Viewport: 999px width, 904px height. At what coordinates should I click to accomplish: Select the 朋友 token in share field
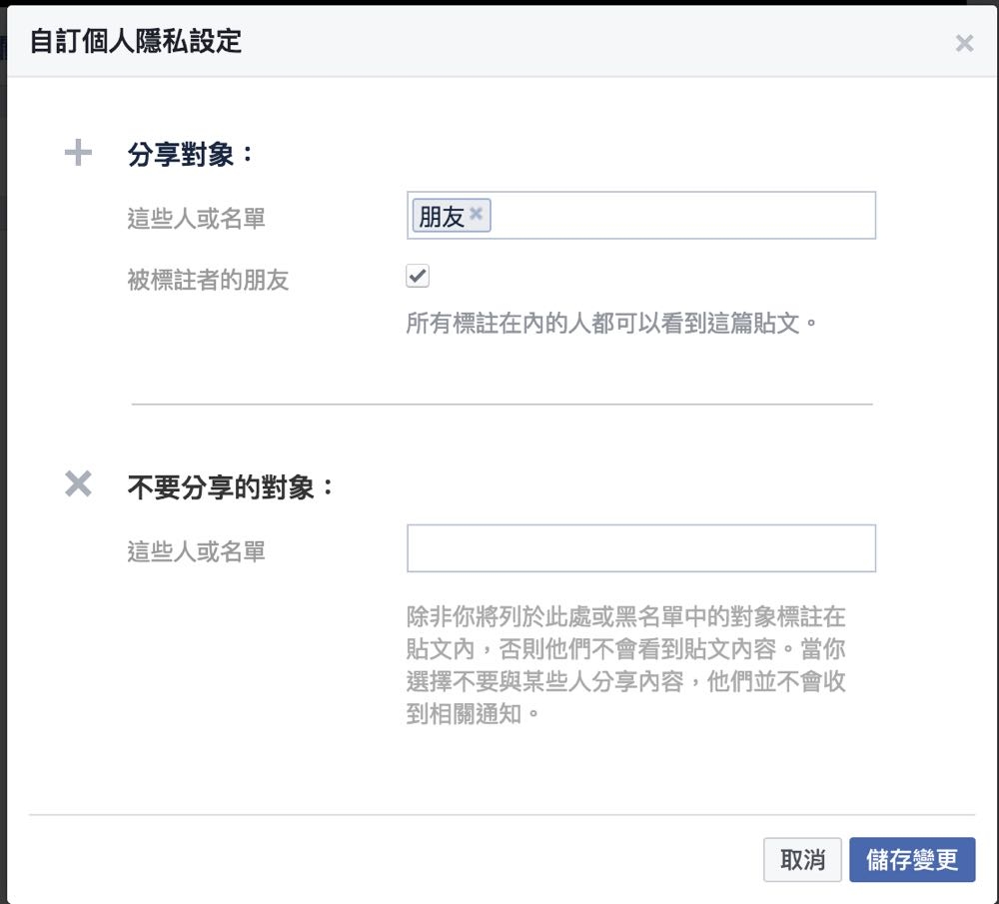pos(442,216)
